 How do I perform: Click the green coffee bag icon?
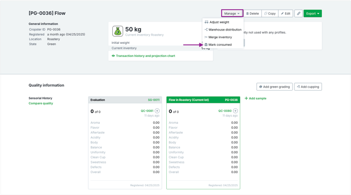tap(117, 31)
